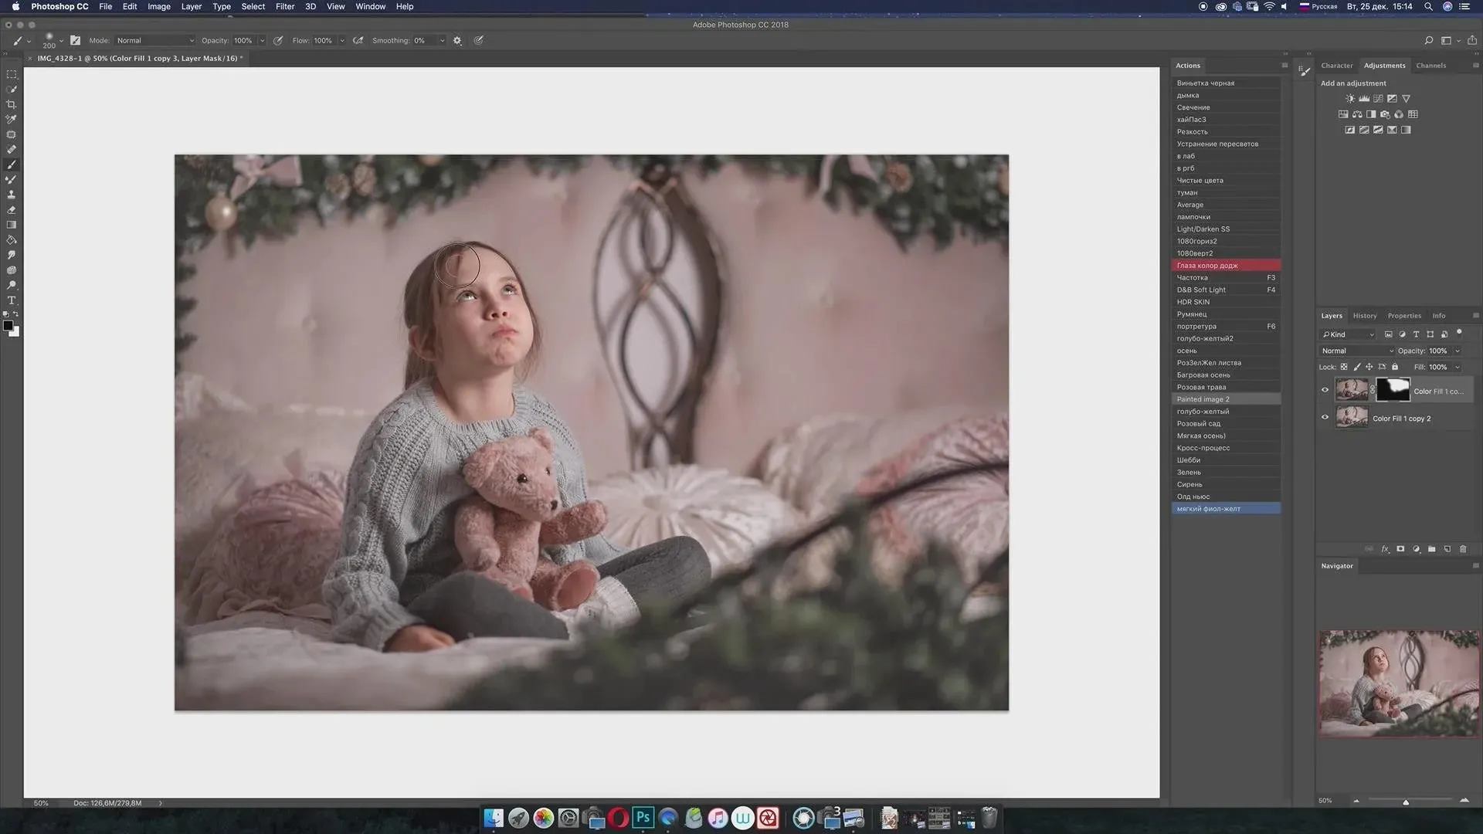Screen dimensions: 1483x834
Task: Select the Gradient tool
Action: point(12,225)
